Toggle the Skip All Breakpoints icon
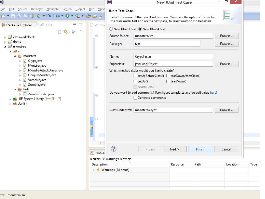The height and width of the screenshot is (199, 265). [50, 16]
